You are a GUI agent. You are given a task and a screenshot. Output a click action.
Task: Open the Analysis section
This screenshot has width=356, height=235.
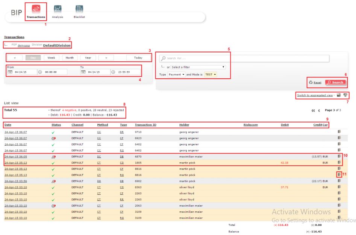coord(58,12)
